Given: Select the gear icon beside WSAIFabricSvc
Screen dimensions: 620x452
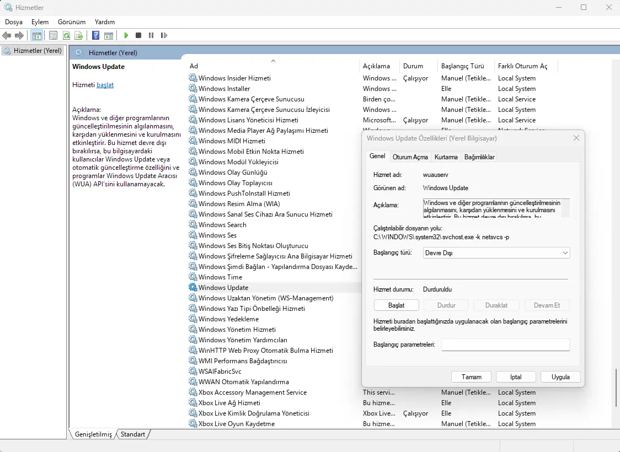Looking at the screenshot, I should 193,371.
